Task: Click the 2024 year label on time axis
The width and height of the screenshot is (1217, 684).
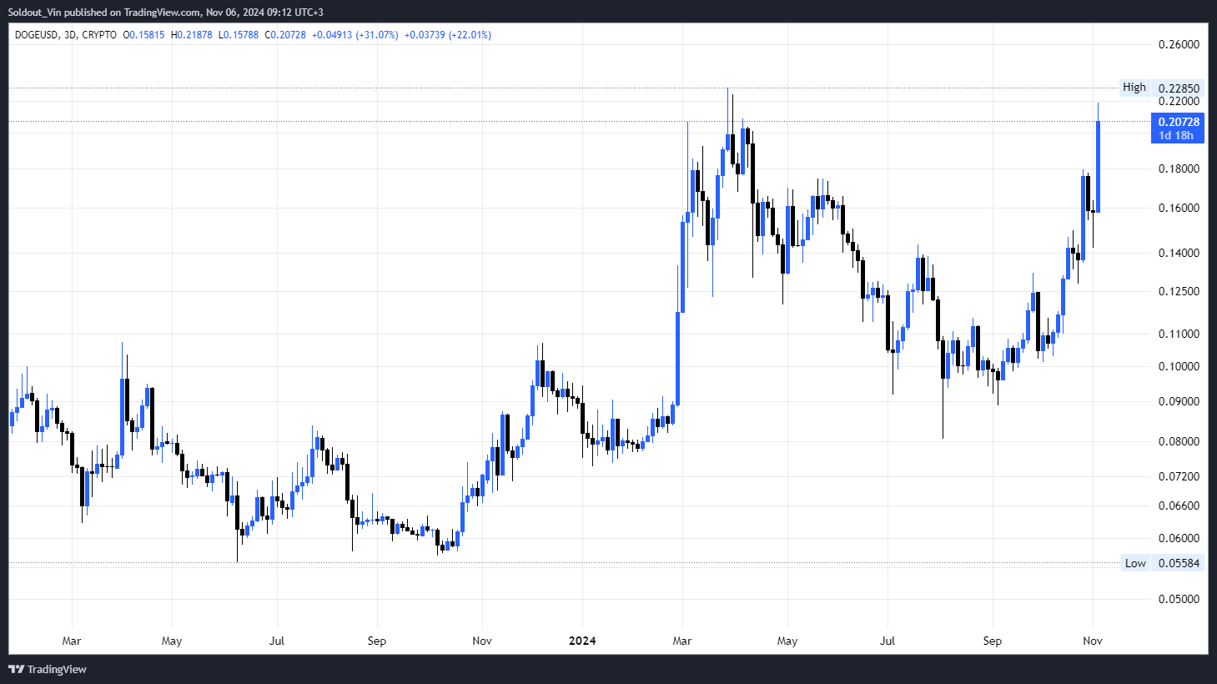Action: point(582,641)
